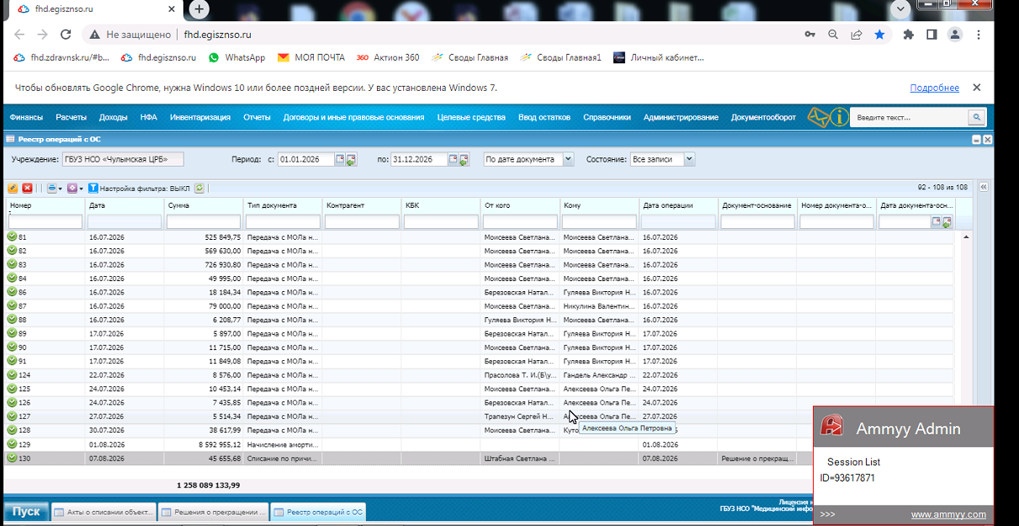Switch to Акты о списании объект taskbar tab
Screen dimensions: 1019x526
tap(103, 512)
